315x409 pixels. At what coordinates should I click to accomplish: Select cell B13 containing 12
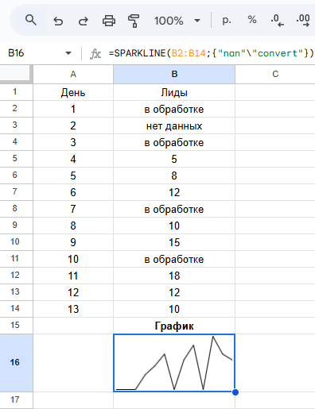tap(174, 292)
